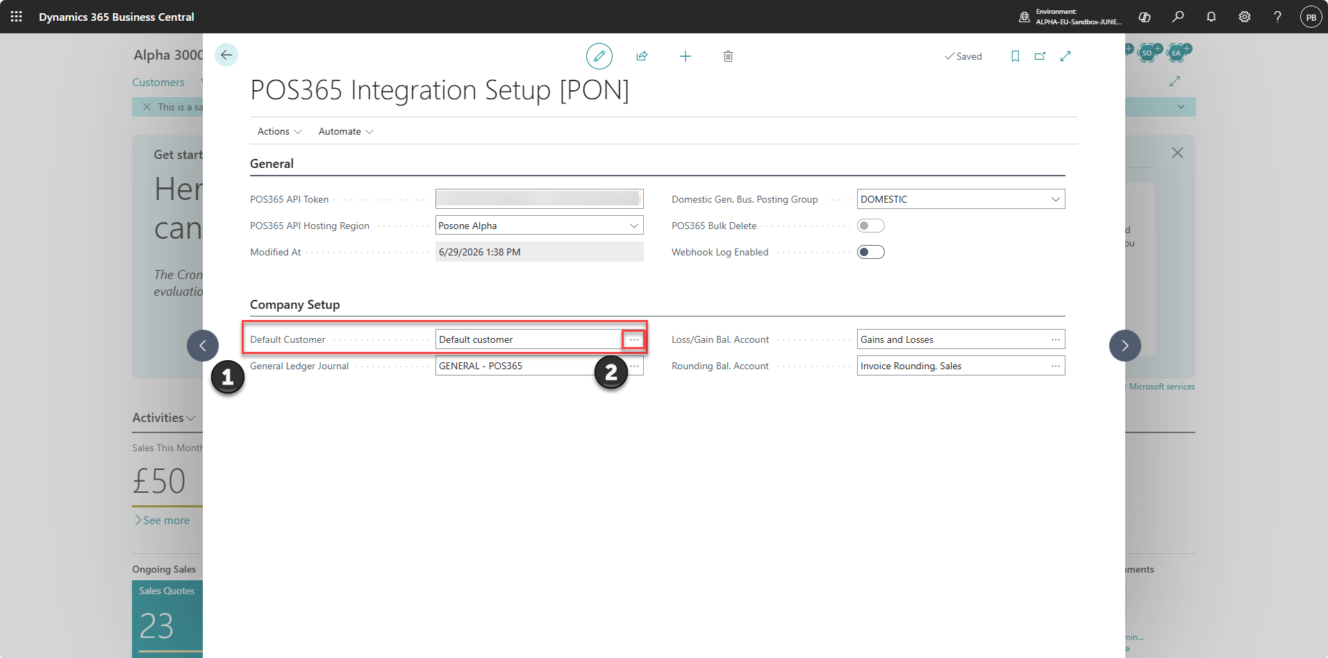This screenshot has width=1328, height=658.
Task: Go to previous record arrow
Action: click(203, 346)
